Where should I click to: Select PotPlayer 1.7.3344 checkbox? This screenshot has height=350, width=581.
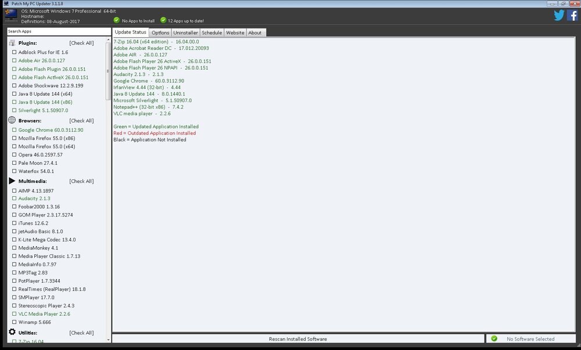[15, 281]
